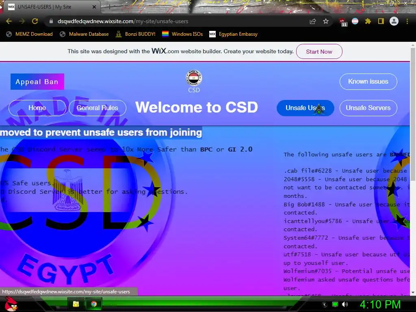
Task: Go back with the browser back arrow
Action: [x=9, y=21]
